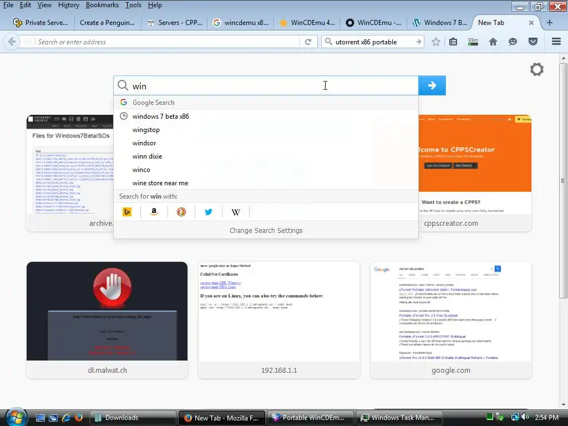Select suggestion windsor
The height and width of the screenshot is (426, 568).
pos(266,143)
